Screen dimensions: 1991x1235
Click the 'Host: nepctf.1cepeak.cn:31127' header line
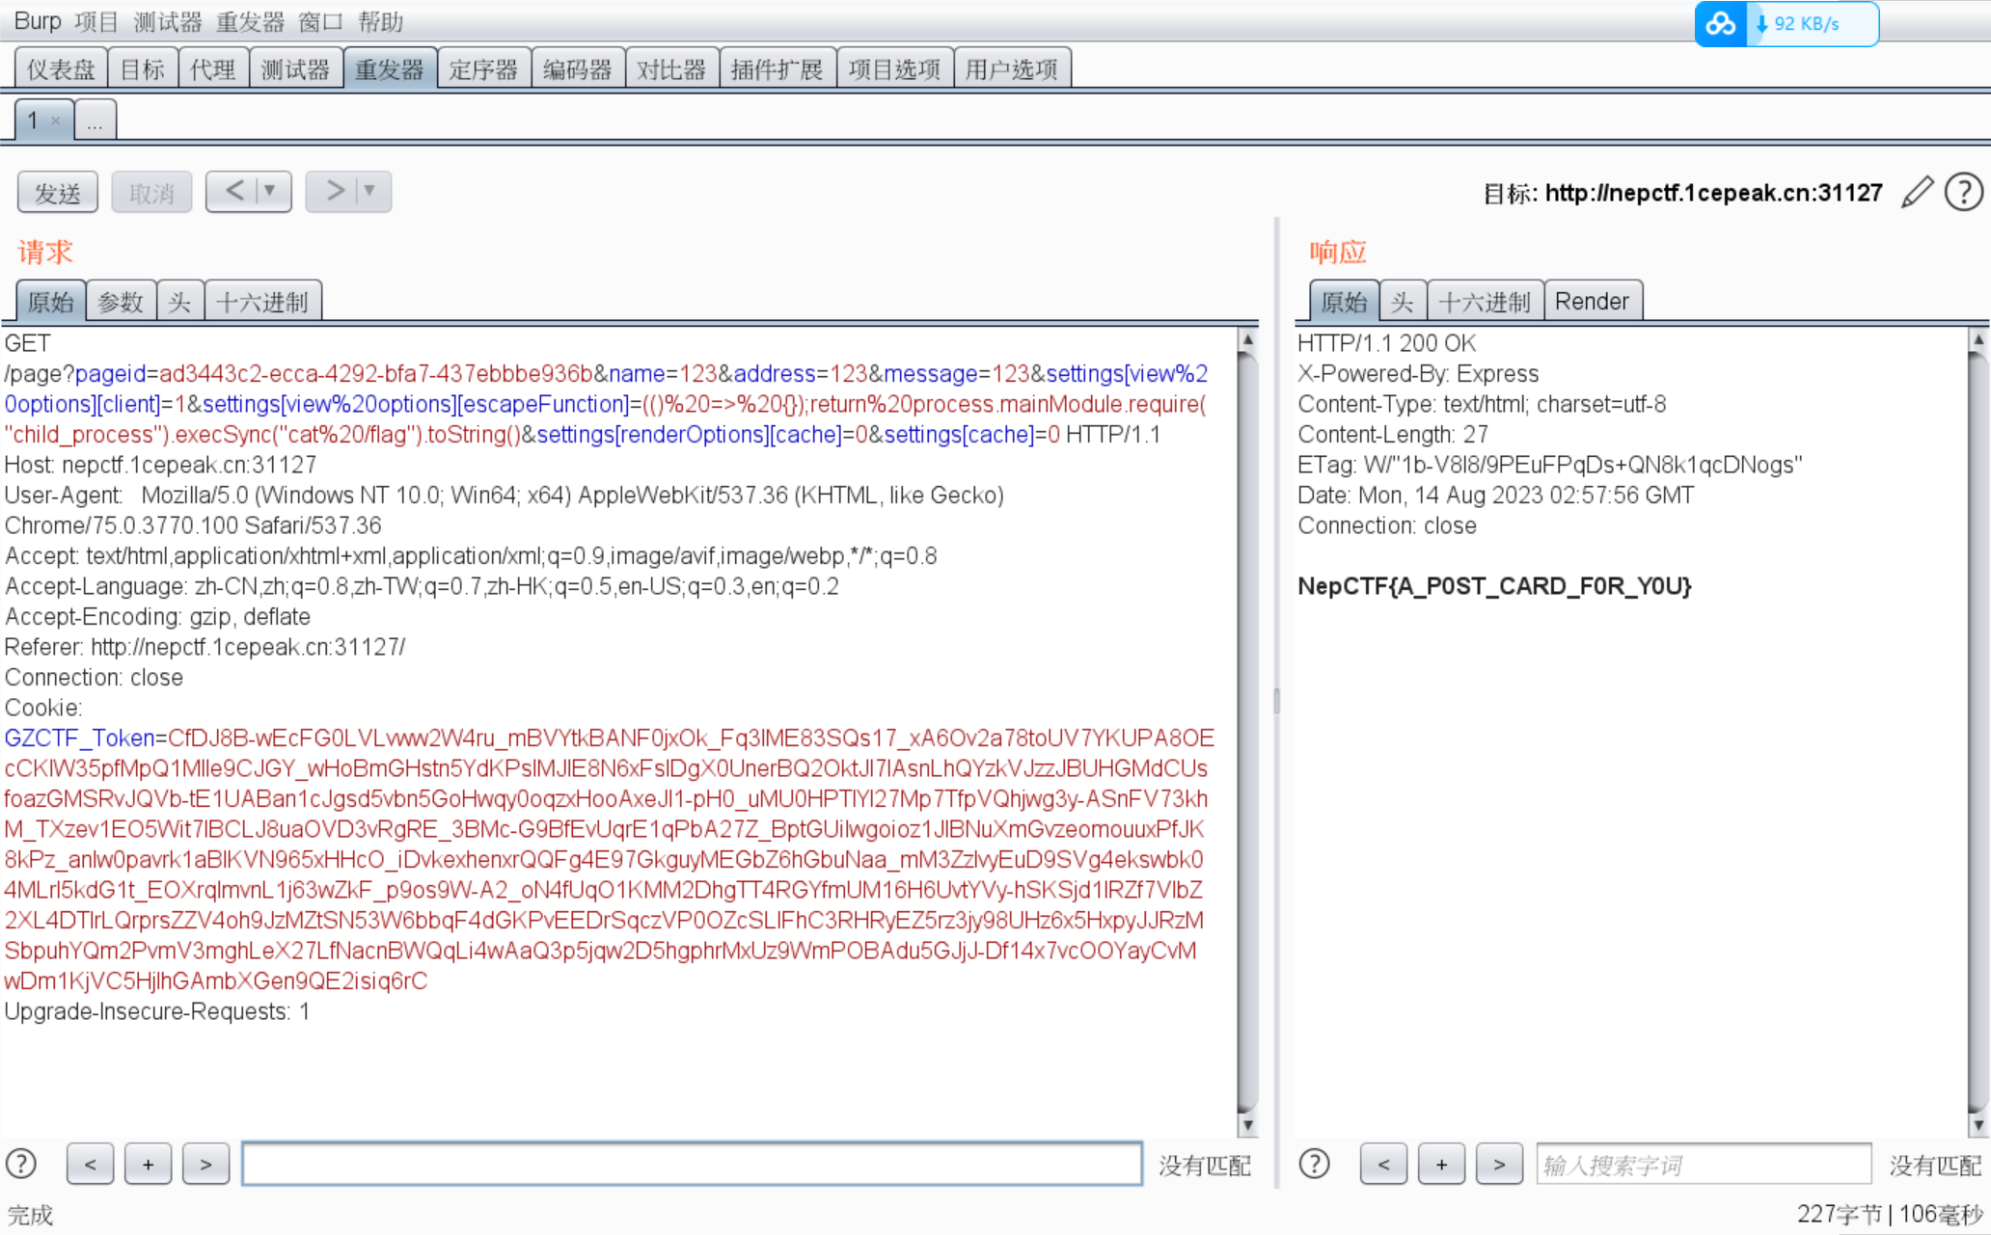pyautogui.click(x=160, y=465)
